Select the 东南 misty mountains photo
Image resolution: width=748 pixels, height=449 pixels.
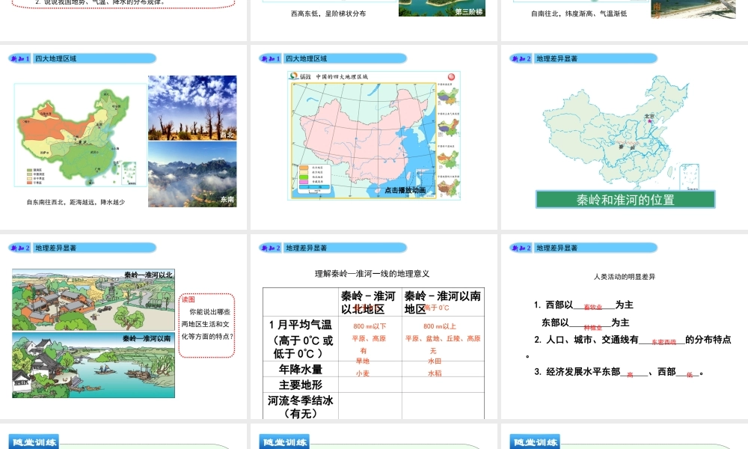point(192,174)
